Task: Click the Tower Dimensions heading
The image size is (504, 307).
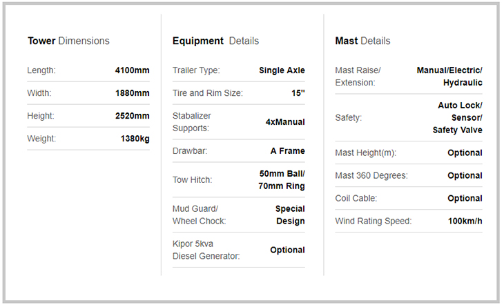Action: (x=68, y=41)
